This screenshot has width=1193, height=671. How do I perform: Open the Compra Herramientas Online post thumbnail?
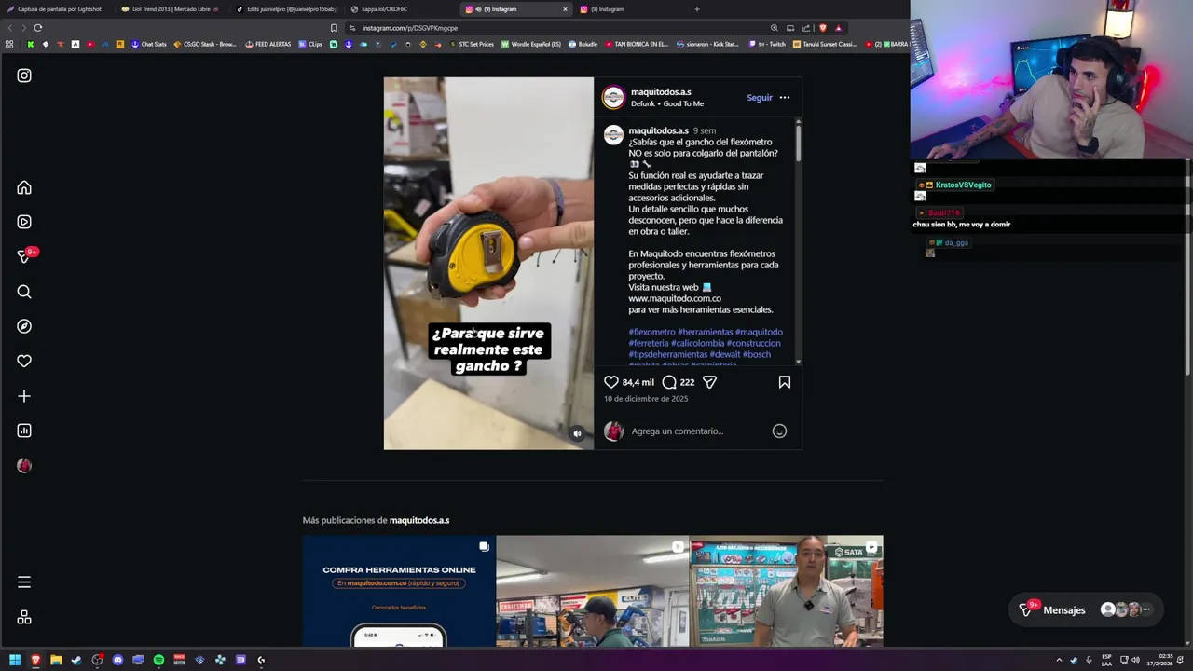click(399, 591)
